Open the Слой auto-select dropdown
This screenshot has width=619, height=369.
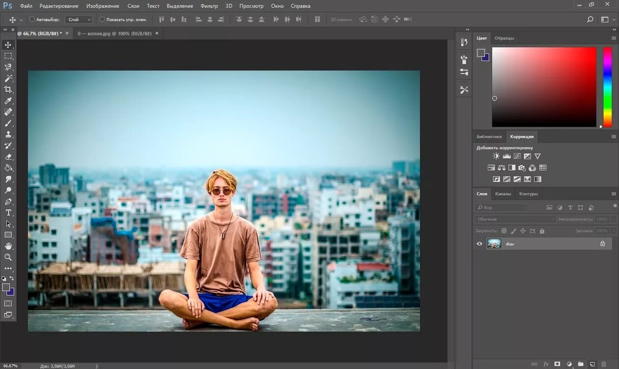pyautogui.click(x=80, y=20)
